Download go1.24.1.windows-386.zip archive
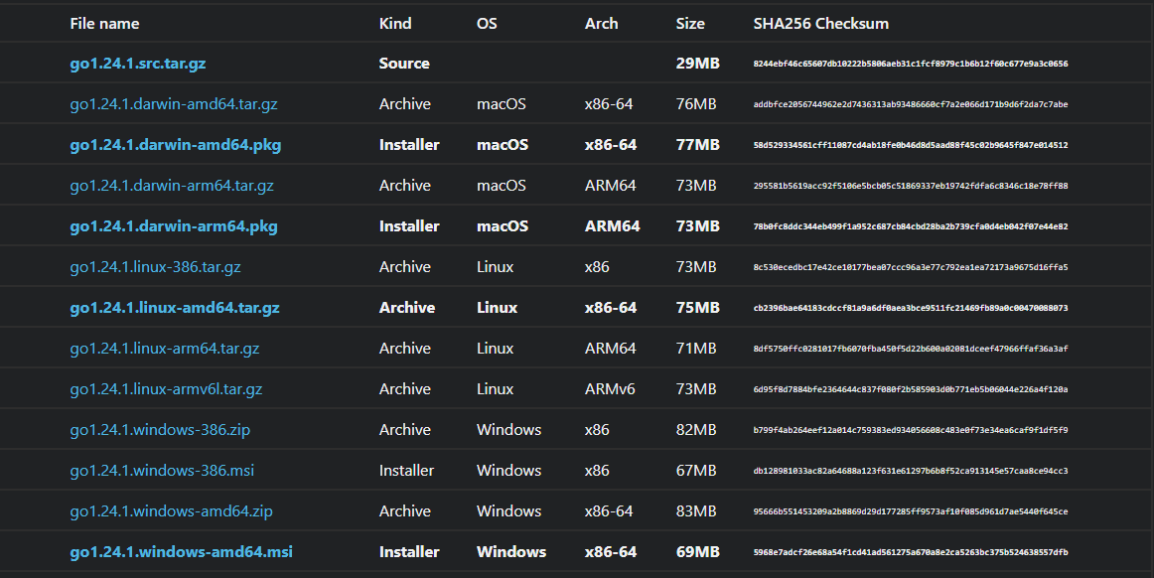This screenshot has height=578, width=1154. click(x=158, y=430)
